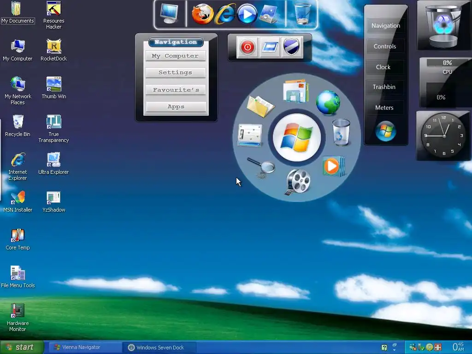Select the File Menu Tools shortcut
Screen dimensions: 472x354
[18, 277]
